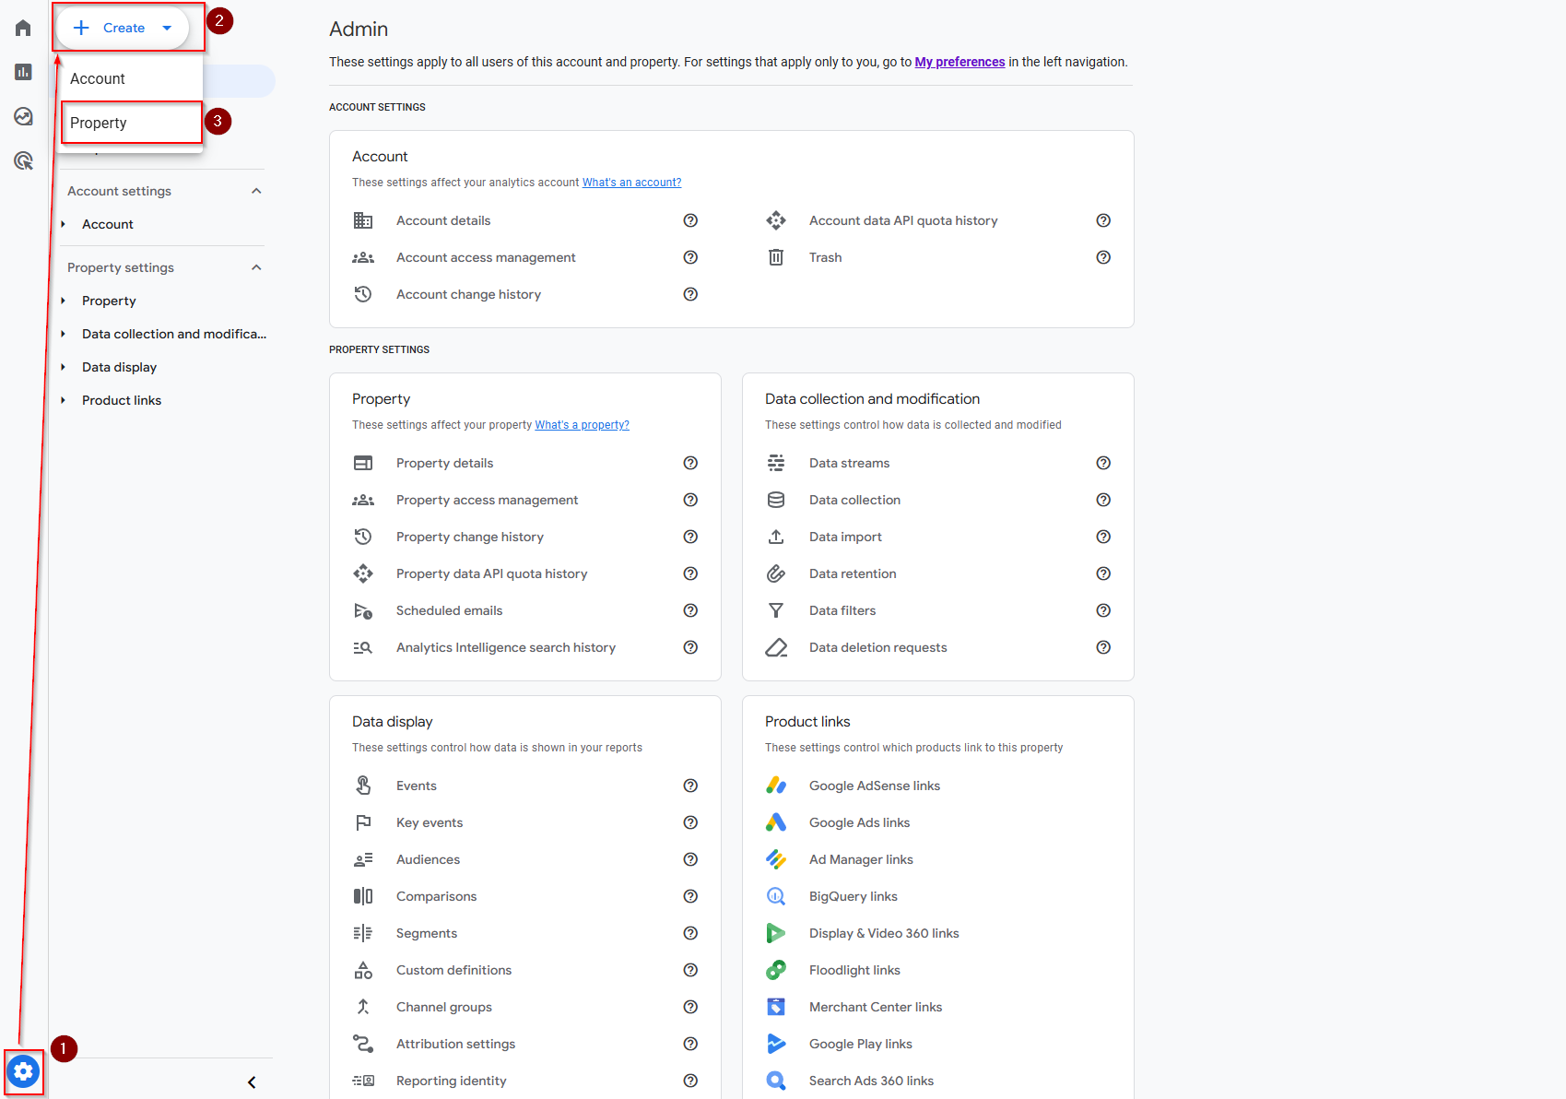Viewport: 1566px width, 1099px height.
Task: Collapse the Property settings section
Action: [256, 267]
